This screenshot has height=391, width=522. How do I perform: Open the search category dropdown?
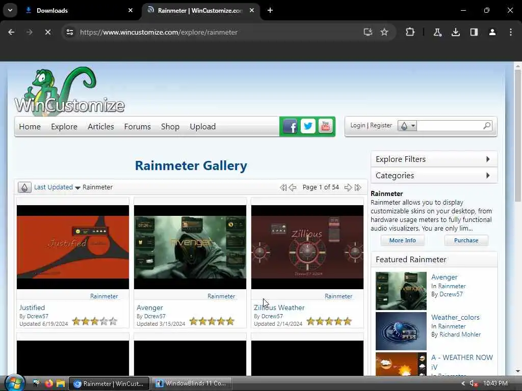[x=407, y=126]
